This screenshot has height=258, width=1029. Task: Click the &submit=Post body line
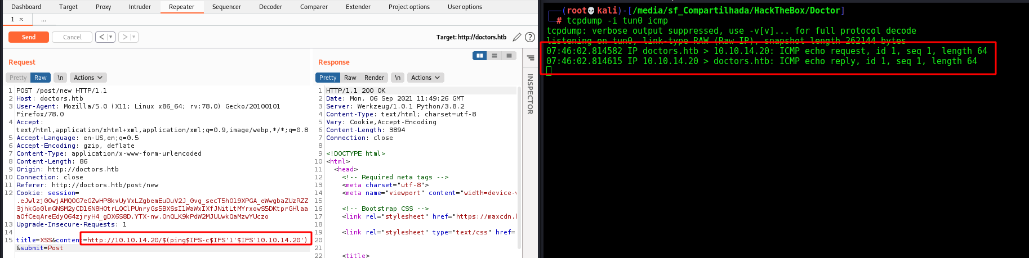click(39, 248)
